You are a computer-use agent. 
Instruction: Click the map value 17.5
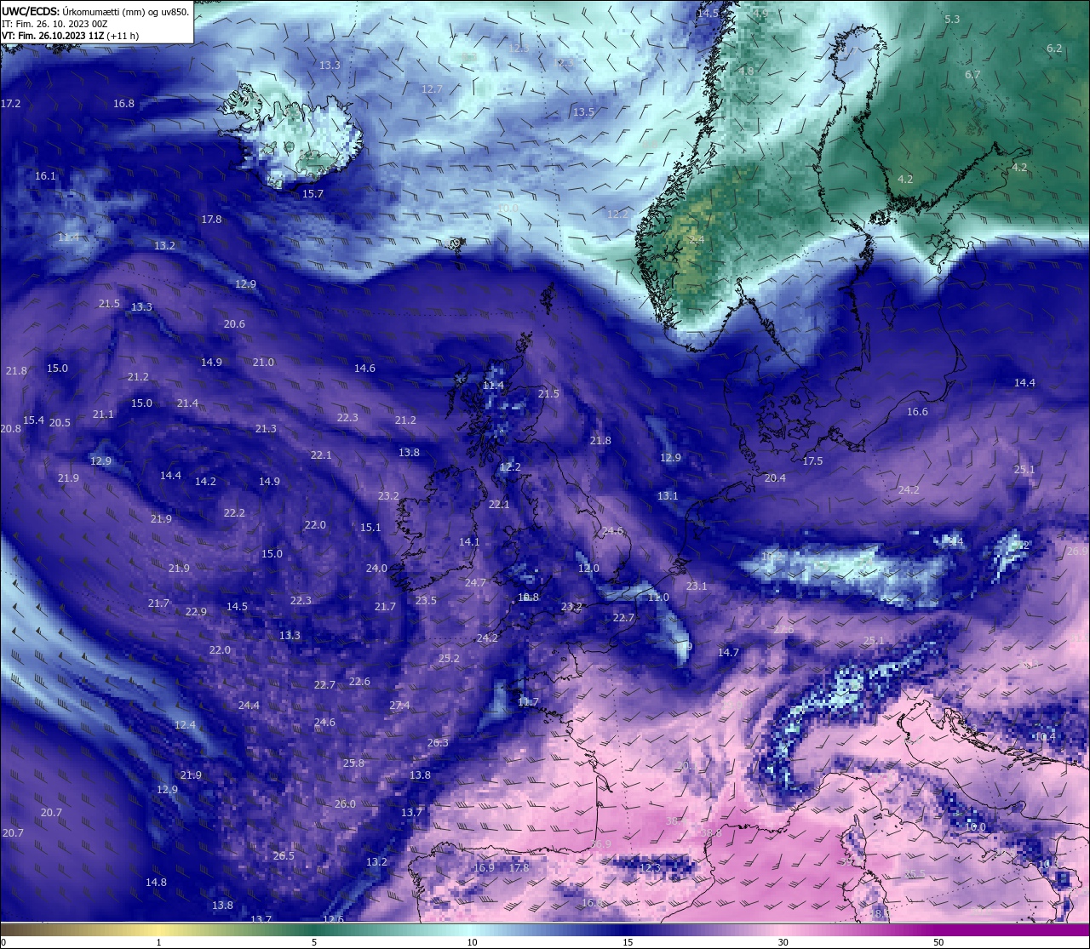[x=812, y=460]
